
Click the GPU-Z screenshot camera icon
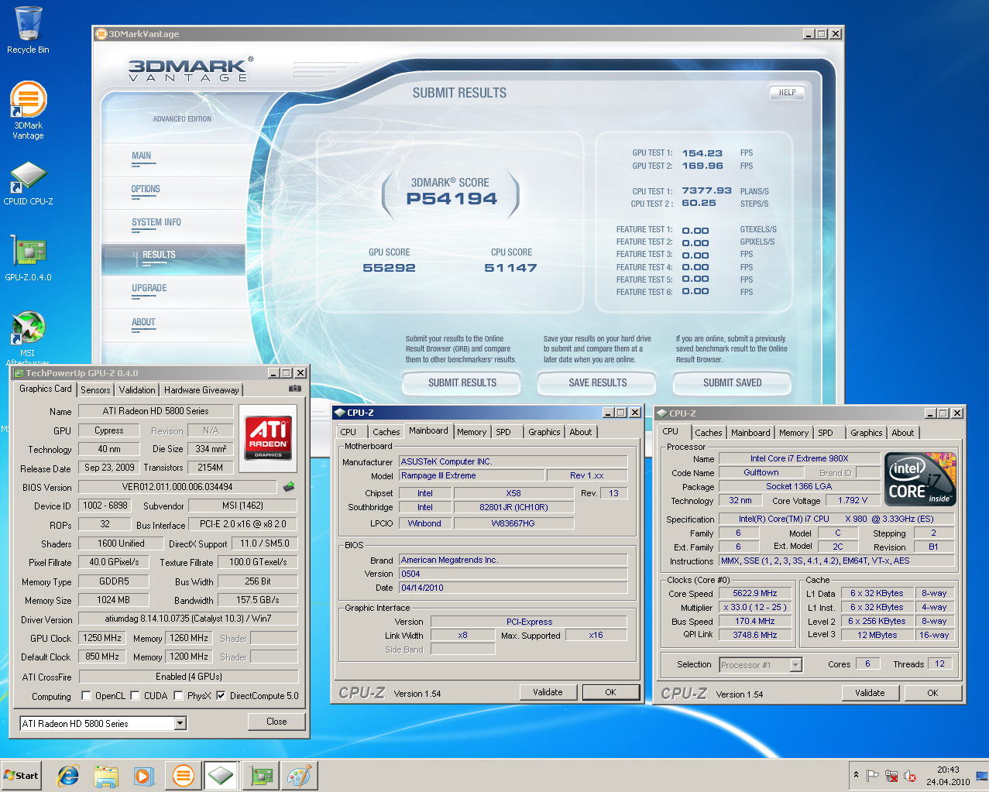294,389
